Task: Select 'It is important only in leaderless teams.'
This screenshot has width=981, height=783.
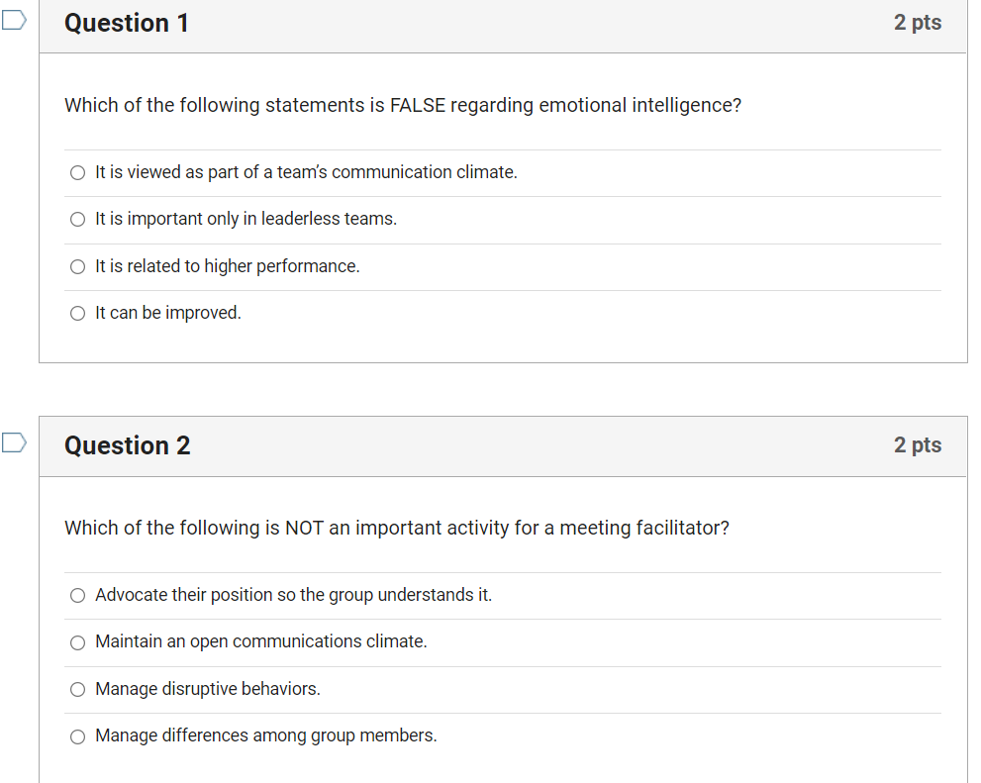Action: click(77, 219)
